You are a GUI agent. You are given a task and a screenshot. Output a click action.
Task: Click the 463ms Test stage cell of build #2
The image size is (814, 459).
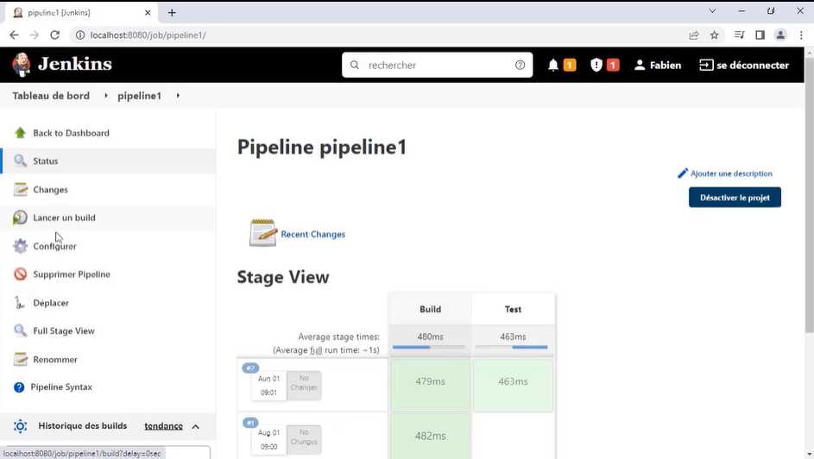(x=513, y=384)
